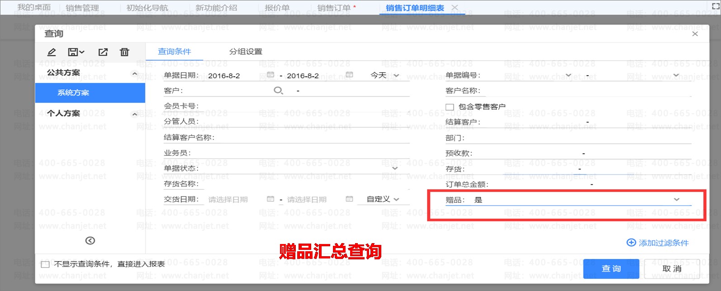This screenshot has height=291, width=721.
Task: Click the edit scheme pencil icon
Action: (x=52, y=52)
